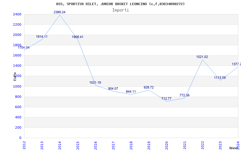Click the 2012 year axis label
The image size is (241, 151).
(24, 146)
